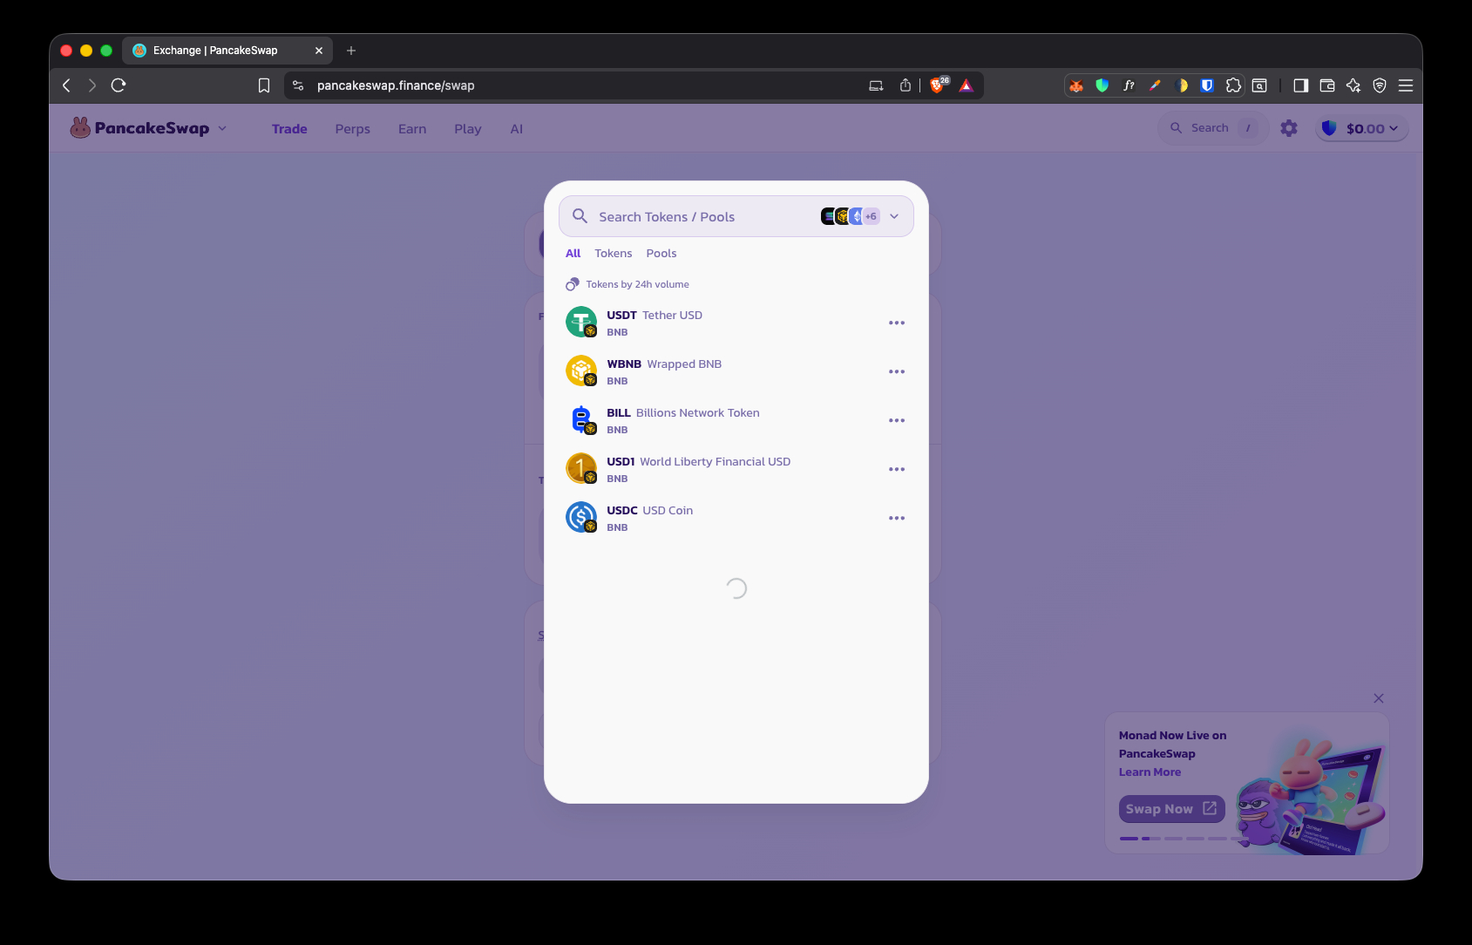Image resolution: width=1472 pixels, height=945 pixels.
Task: Click the magnifier icon in token search
Action: 580,215
